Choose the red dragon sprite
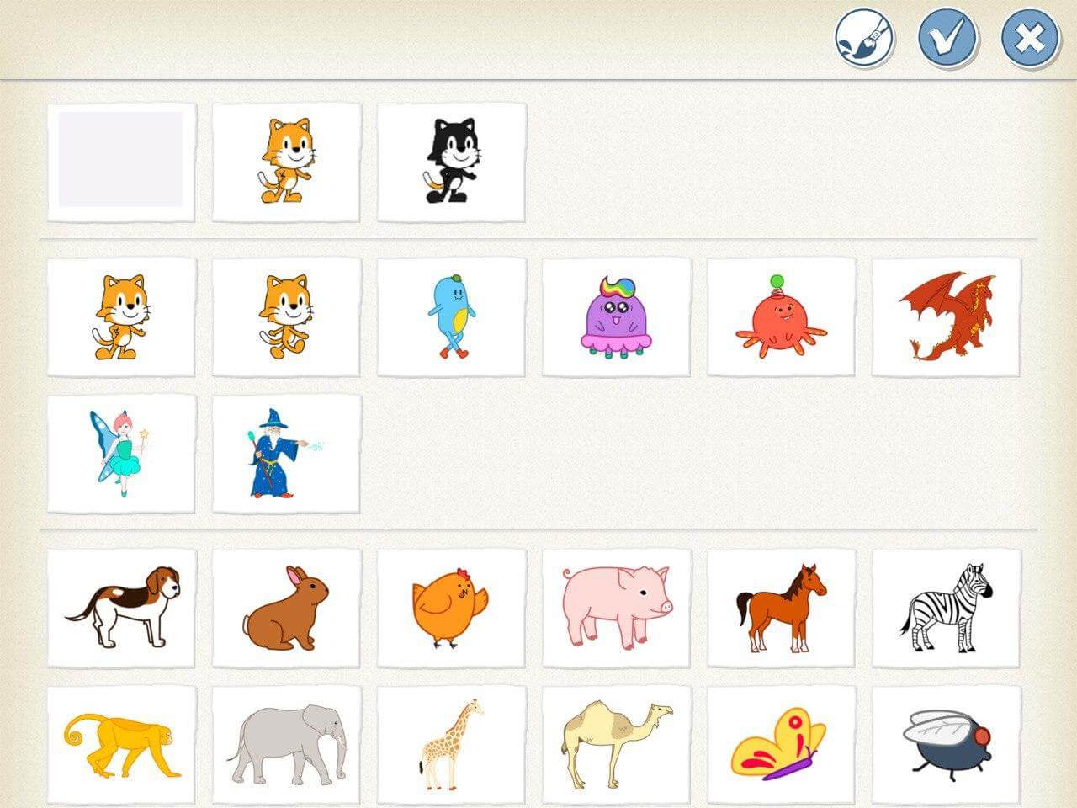Screen dimensions: 1077x808 pyautogui.click(x=946, y=316)
